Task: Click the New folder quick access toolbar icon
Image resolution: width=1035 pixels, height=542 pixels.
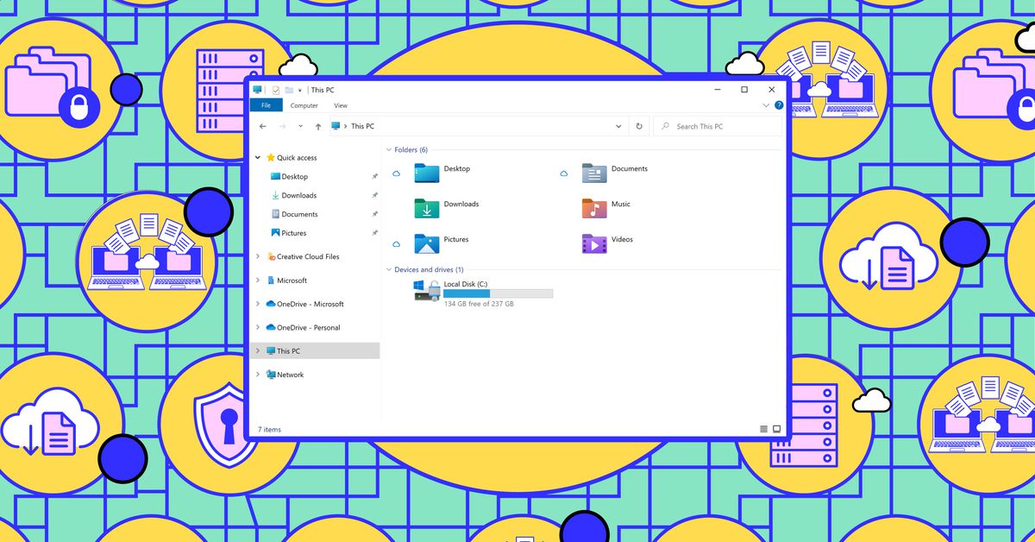Action: 289,90
